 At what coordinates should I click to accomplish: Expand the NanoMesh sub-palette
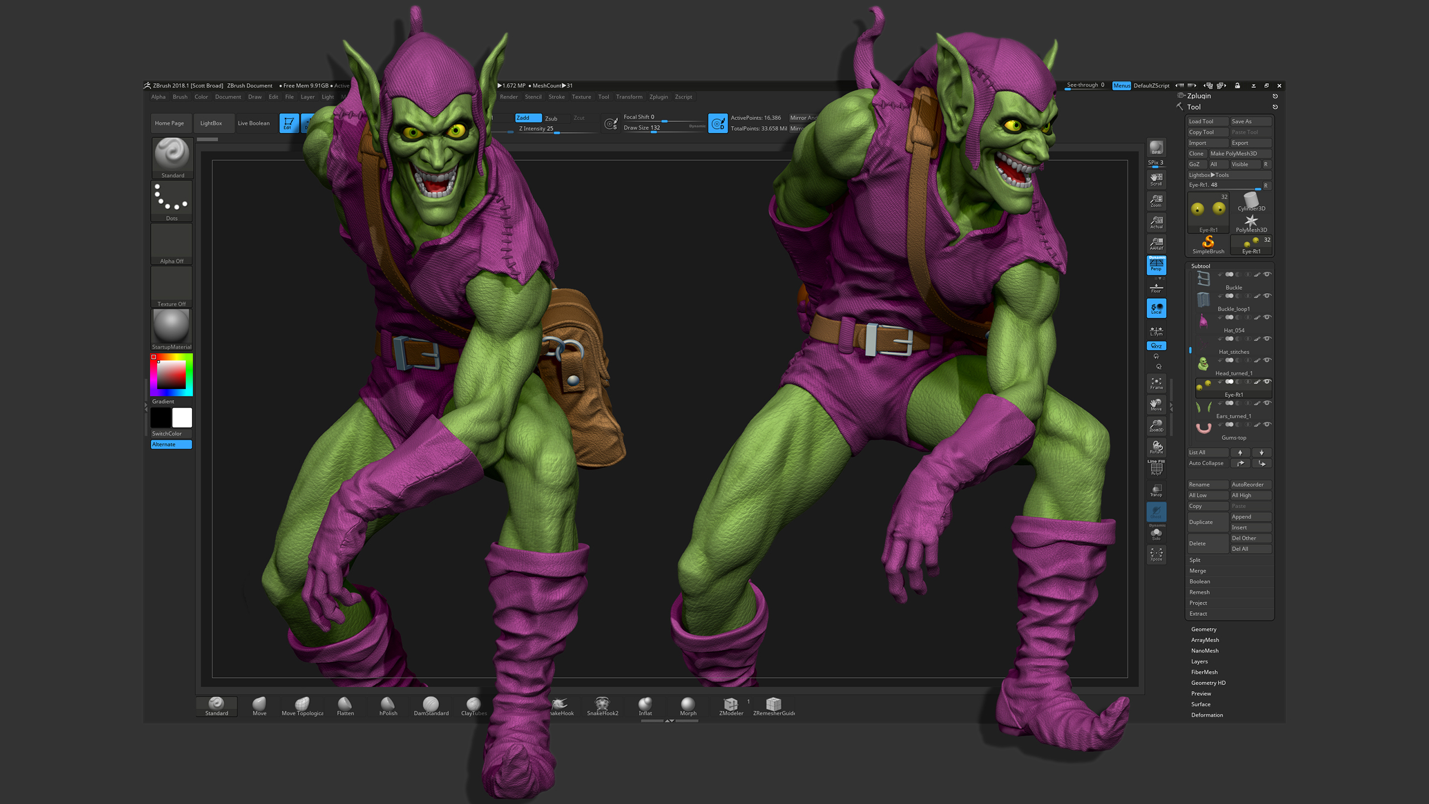coord(1205,650)
